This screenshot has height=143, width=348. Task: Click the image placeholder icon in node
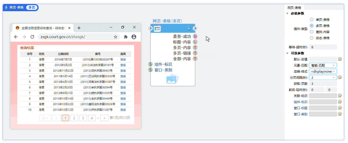coord(172,79)
